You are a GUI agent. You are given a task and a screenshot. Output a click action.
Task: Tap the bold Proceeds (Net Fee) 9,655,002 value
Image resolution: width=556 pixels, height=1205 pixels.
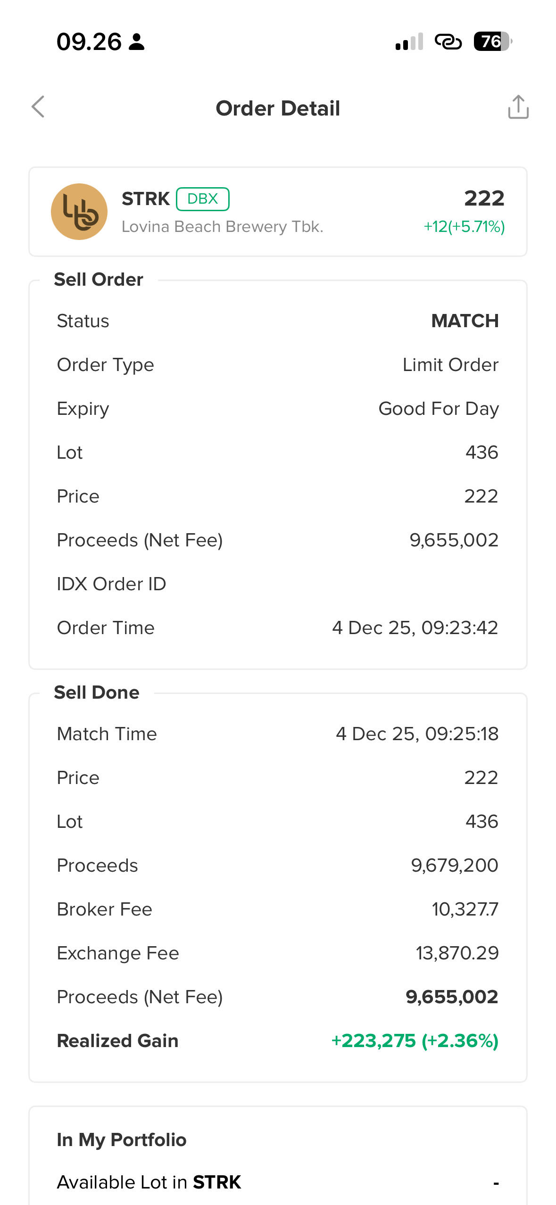[x=451, y=997]
